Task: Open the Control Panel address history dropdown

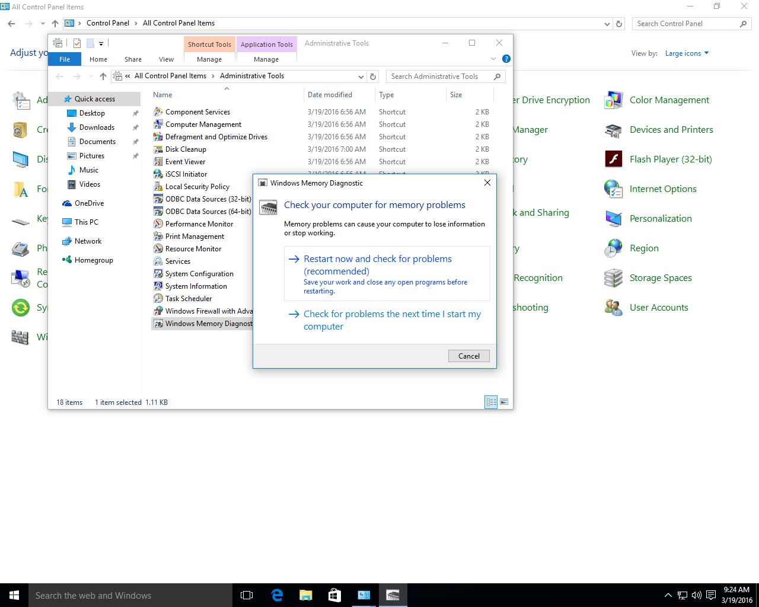Action: [607, 24]
